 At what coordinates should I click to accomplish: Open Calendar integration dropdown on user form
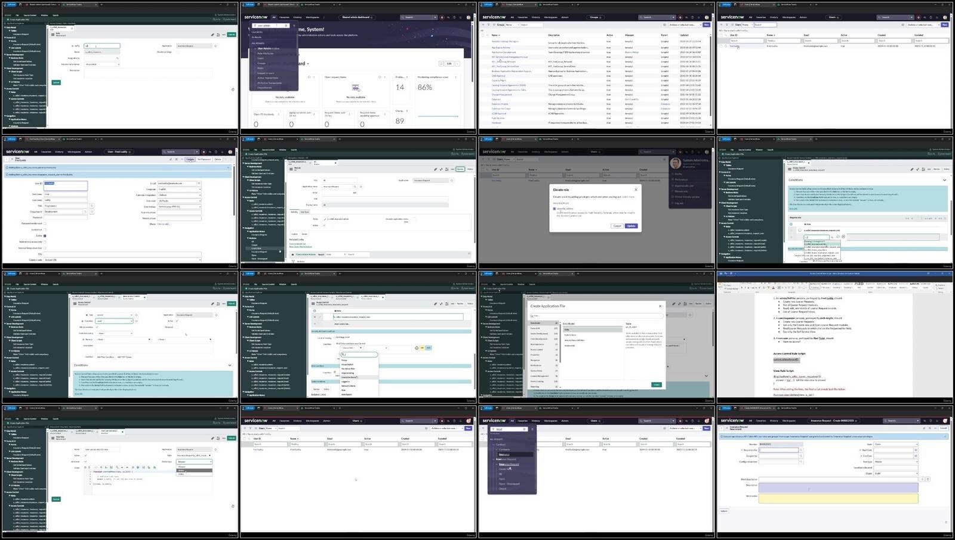(x=179, y=195)
